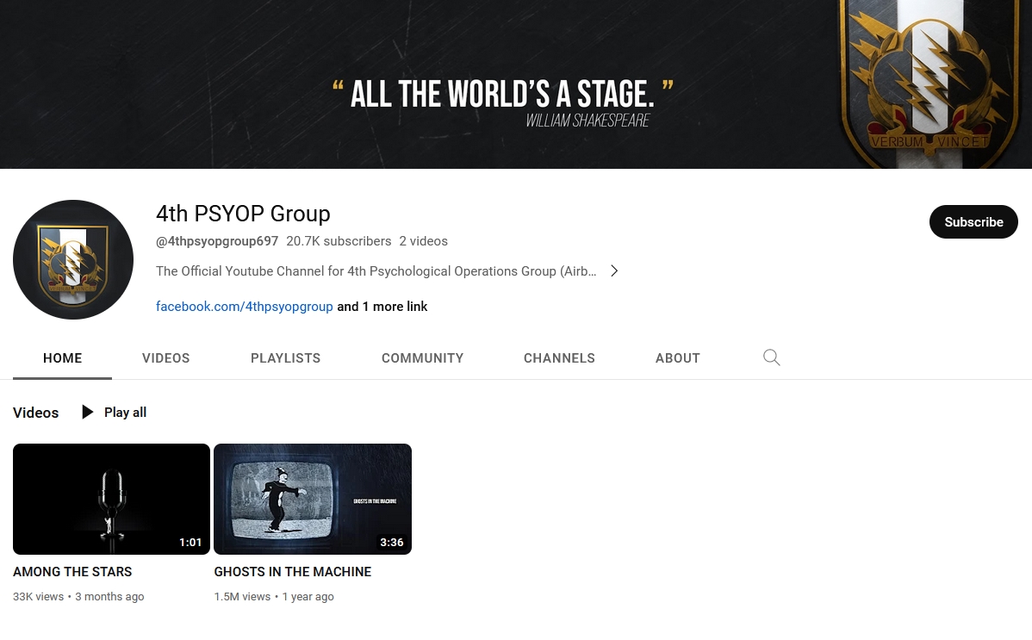Image resolution: width=1032 pixels, height=640 pixels.
Task: Select the Channels tab
Action: 559,358
